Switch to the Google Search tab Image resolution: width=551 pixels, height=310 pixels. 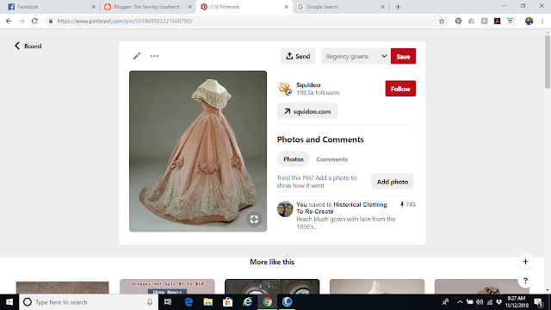point(339,7)
